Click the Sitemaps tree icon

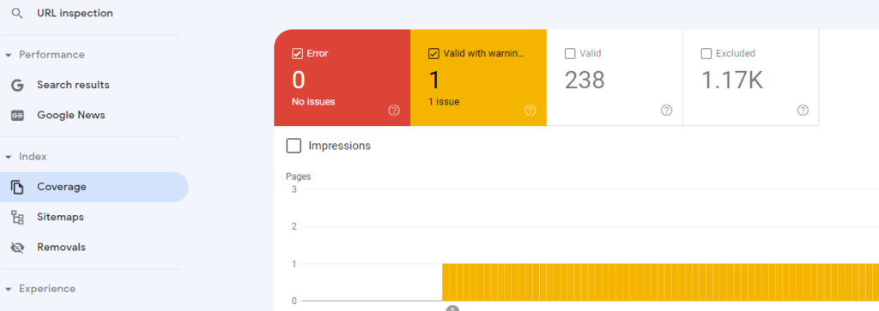pyautogui.click(x=17, y=217)
